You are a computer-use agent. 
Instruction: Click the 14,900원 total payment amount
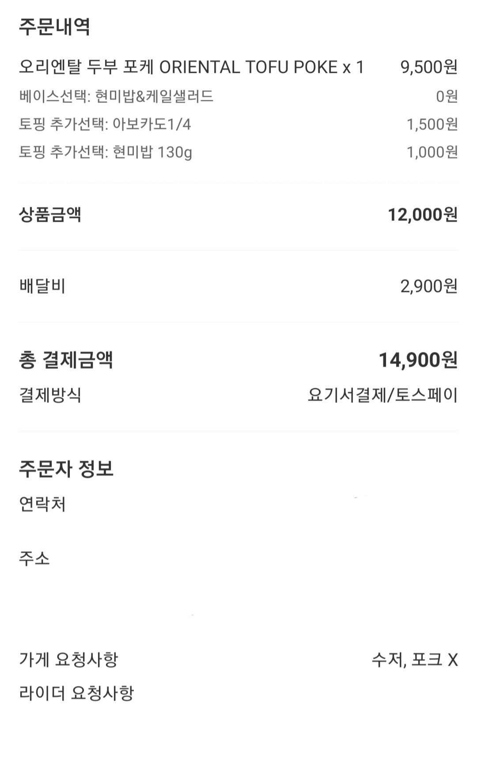(x=418, y=360)
